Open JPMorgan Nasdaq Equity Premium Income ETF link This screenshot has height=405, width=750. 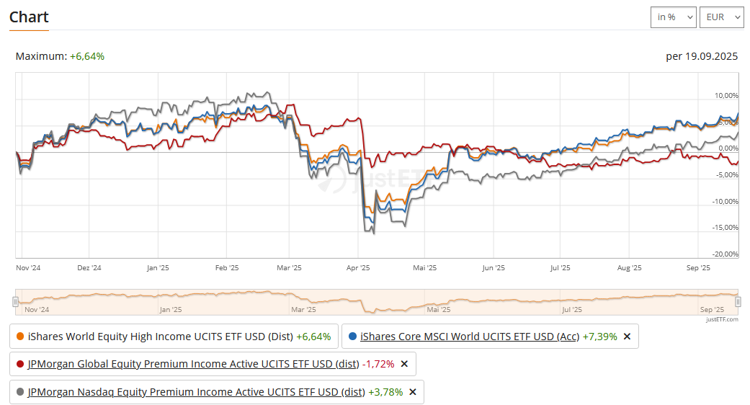pos(196,392)
